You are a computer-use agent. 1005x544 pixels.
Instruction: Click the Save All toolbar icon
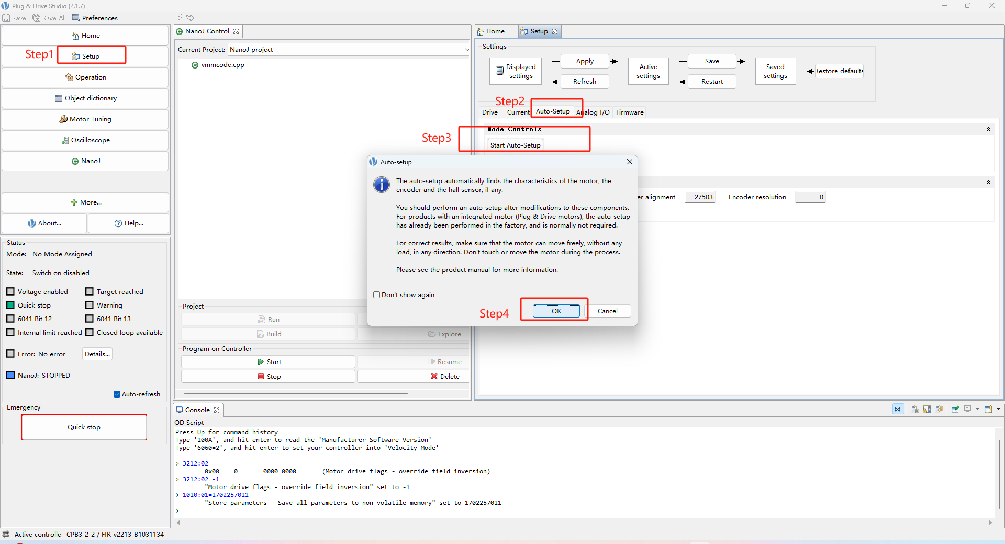click(37, 18)
